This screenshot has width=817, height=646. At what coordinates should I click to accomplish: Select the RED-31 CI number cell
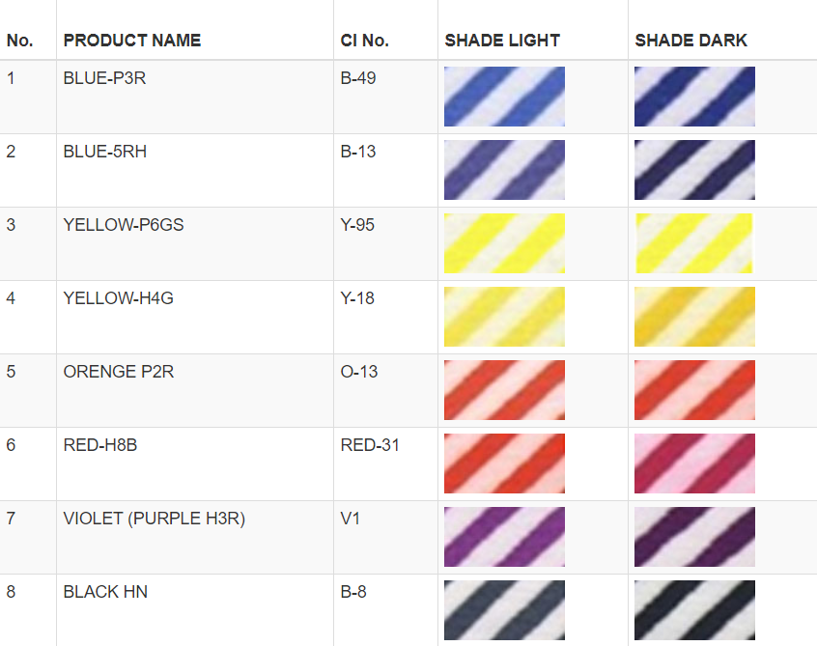[x=370, y=445]
